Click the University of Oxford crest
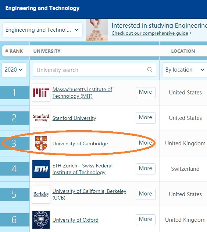 coord(41,220)
